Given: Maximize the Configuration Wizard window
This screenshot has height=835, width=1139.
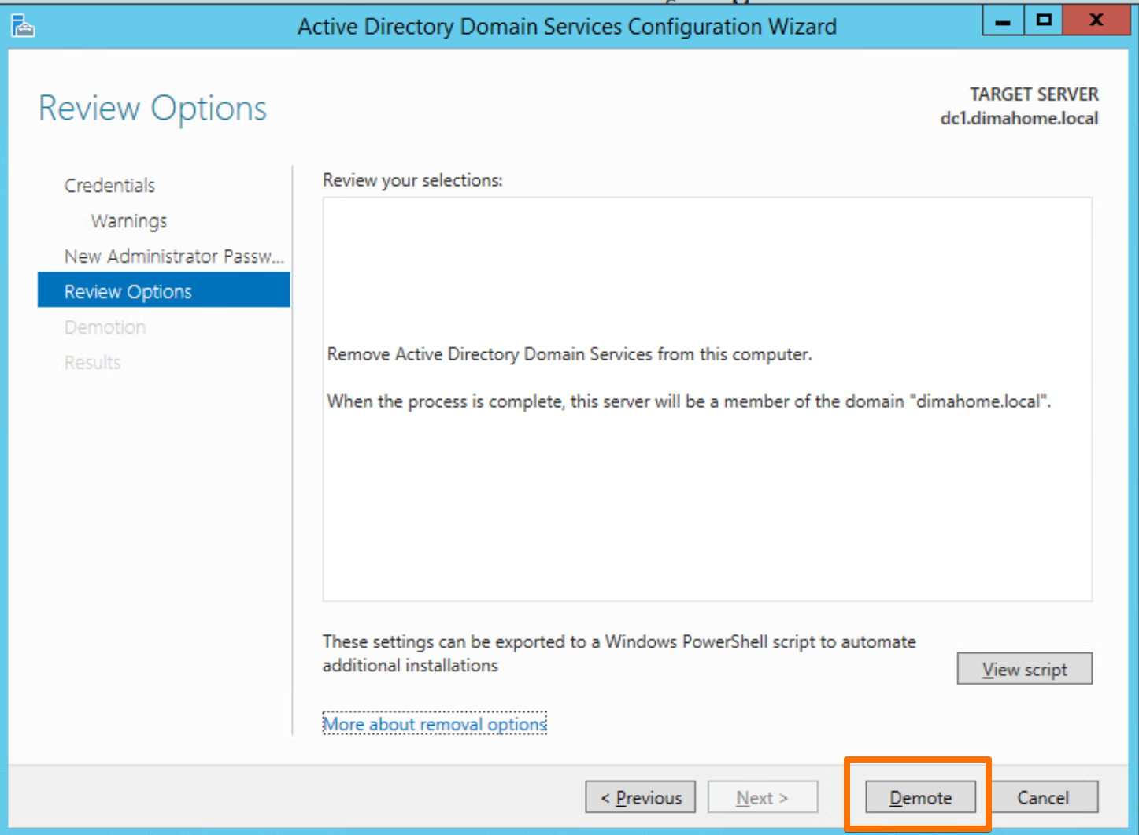Looking at the screenshot, I should tap(1044, 21).
